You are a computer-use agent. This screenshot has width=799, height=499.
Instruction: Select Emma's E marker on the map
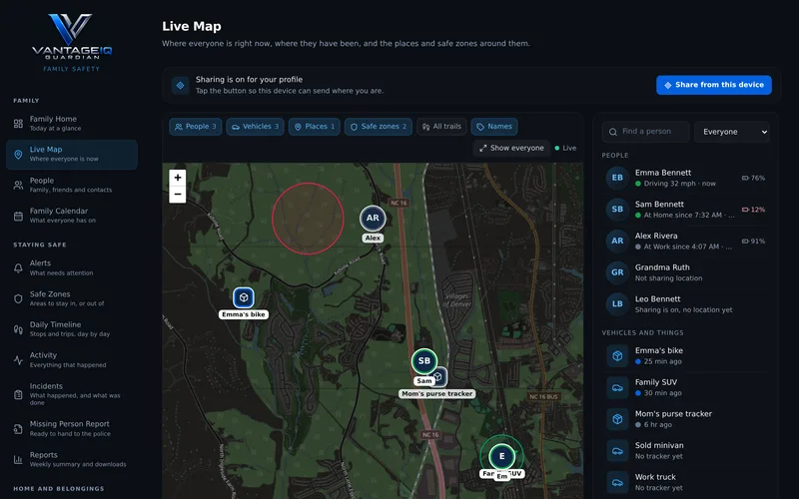pos(502,456)
